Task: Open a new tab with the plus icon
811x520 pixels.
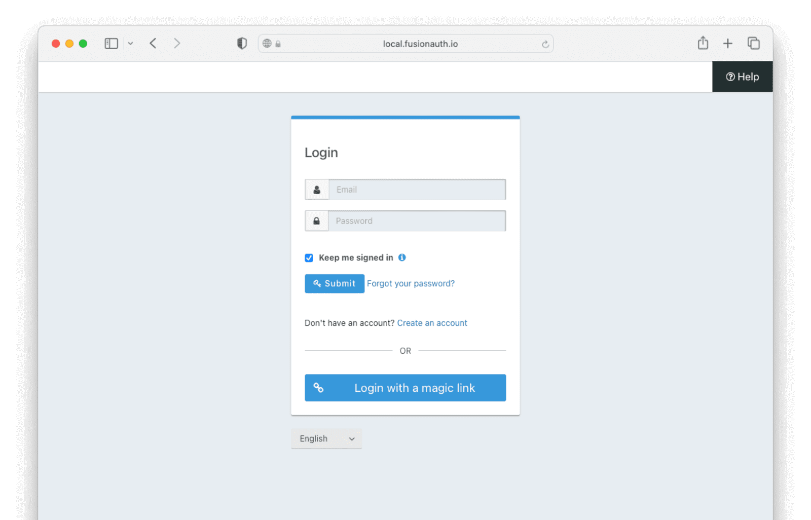Action: (728, 44)
